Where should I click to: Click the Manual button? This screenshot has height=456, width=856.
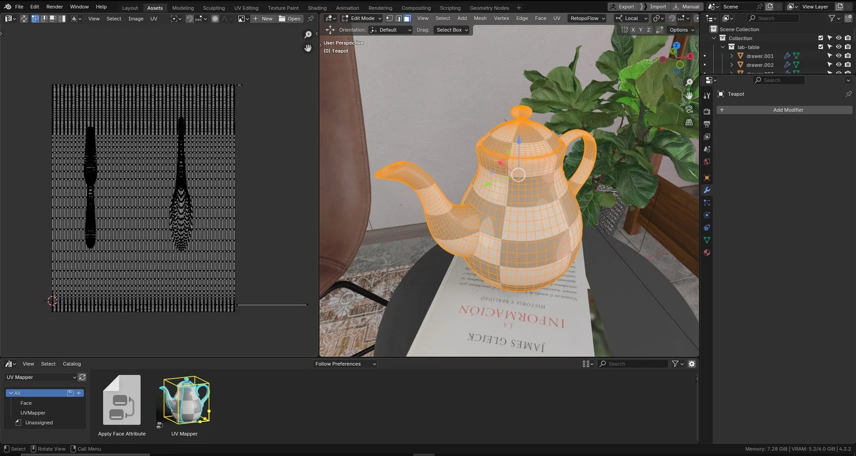coord(686,7)
